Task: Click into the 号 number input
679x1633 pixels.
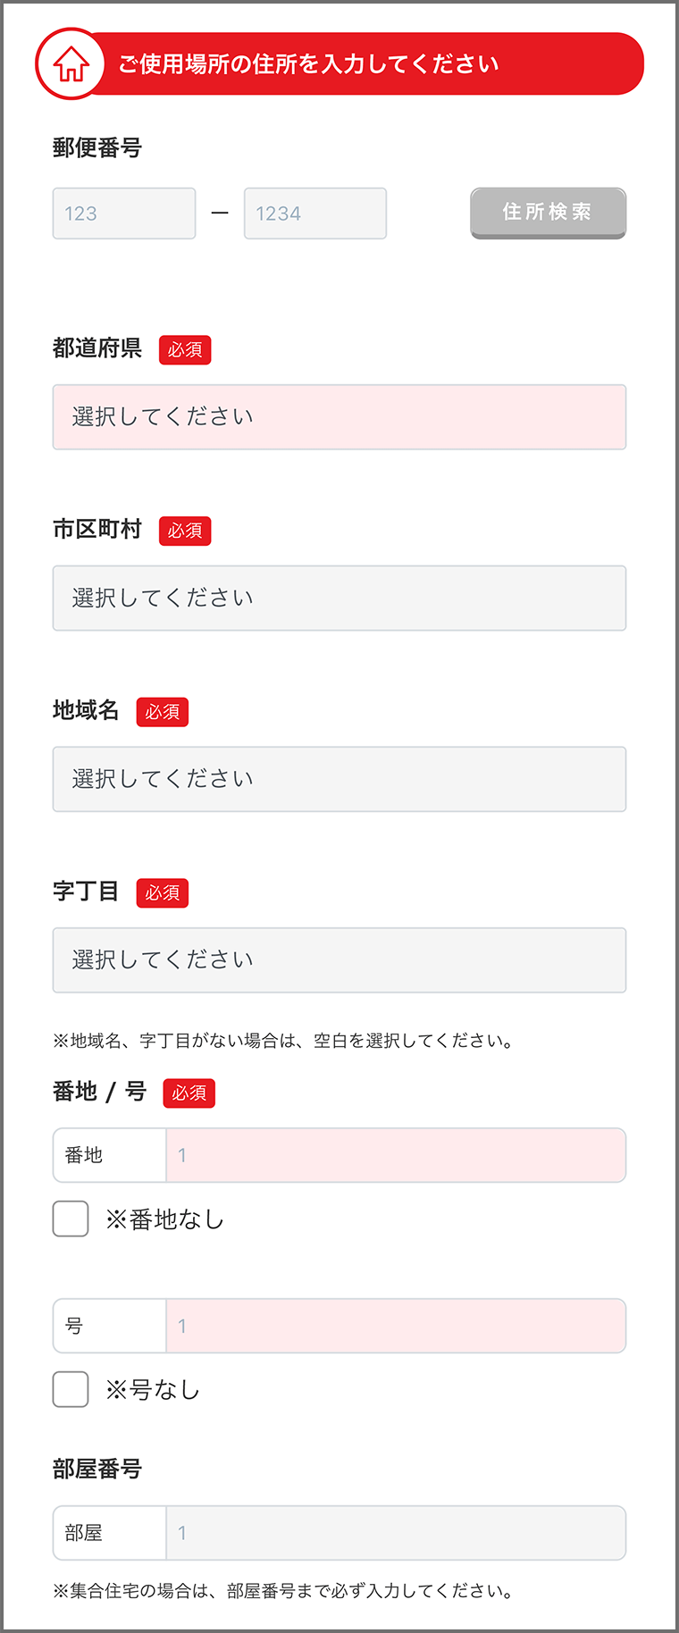Action: click(396, 1326)
